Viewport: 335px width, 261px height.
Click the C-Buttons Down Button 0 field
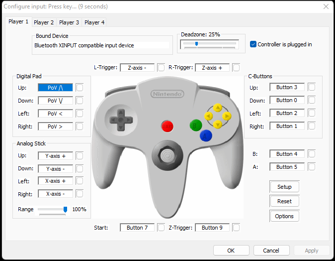[287, 100]
